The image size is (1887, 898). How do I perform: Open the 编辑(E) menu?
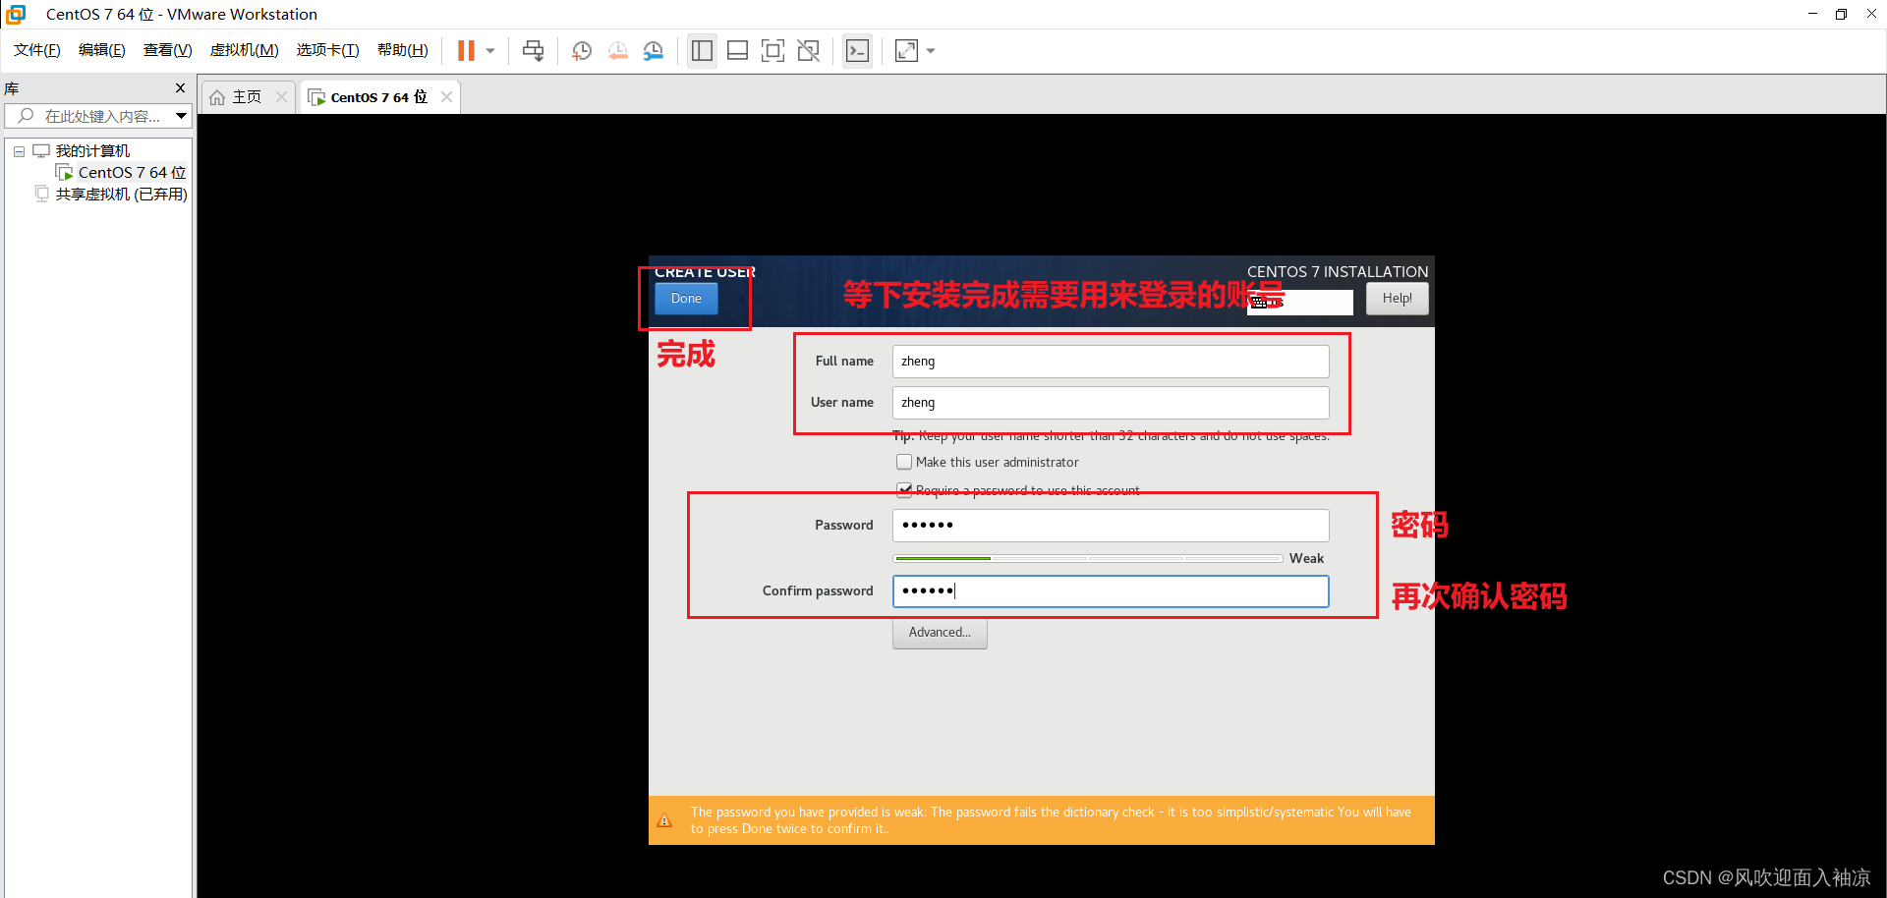point(102,50)
